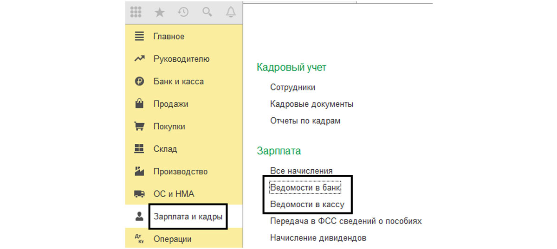This screenshot has width=557, height=249.
Task: Open the sections grid menu icon
Action: 136,13
